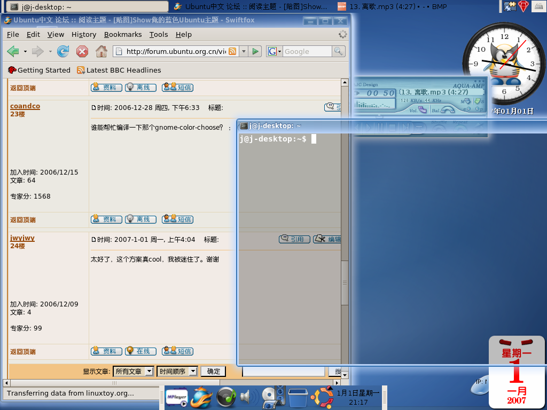Click 返回顶端 link below jwyjwy's post
The width and height of the screenshot is (547, 410).
tap(22, 351)
